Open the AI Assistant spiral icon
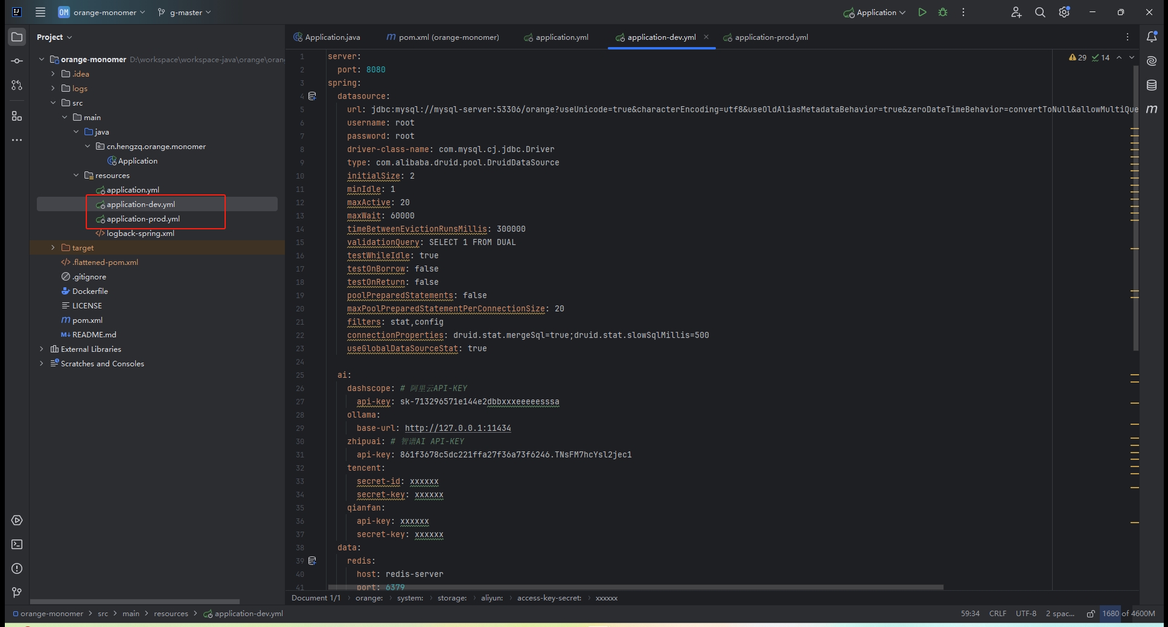The height and width of the screenshot is (627, 1168). pyautogui.click(x=1152, y=61)
